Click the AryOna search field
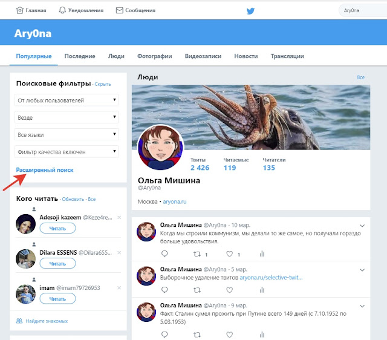 [363, 10]
